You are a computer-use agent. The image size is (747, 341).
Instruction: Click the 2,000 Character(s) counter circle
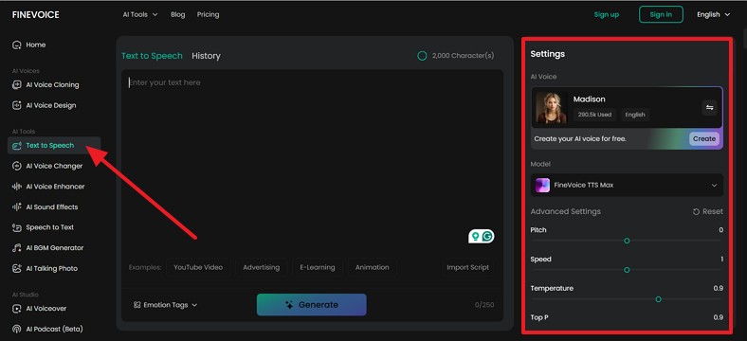[x=422, y=56]
